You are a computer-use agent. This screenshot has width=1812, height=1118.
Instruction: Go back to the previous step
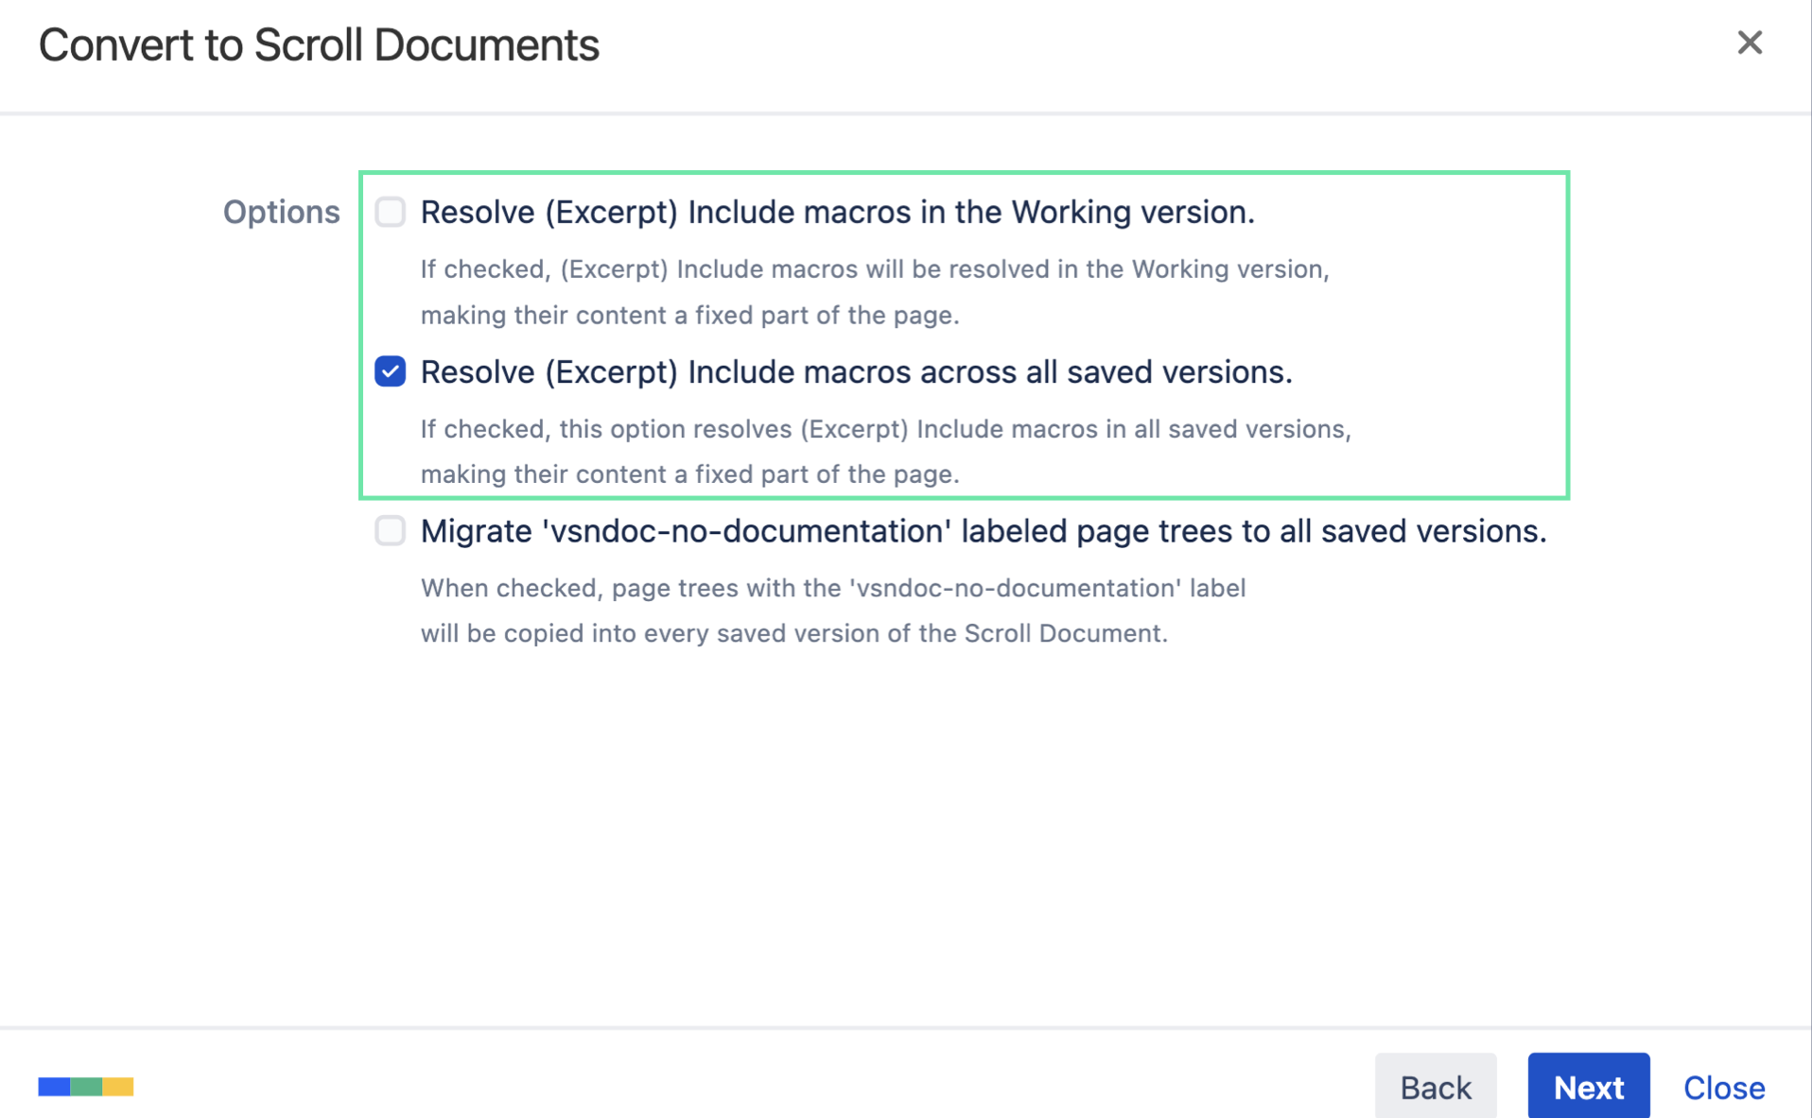coord(1436,1087)
